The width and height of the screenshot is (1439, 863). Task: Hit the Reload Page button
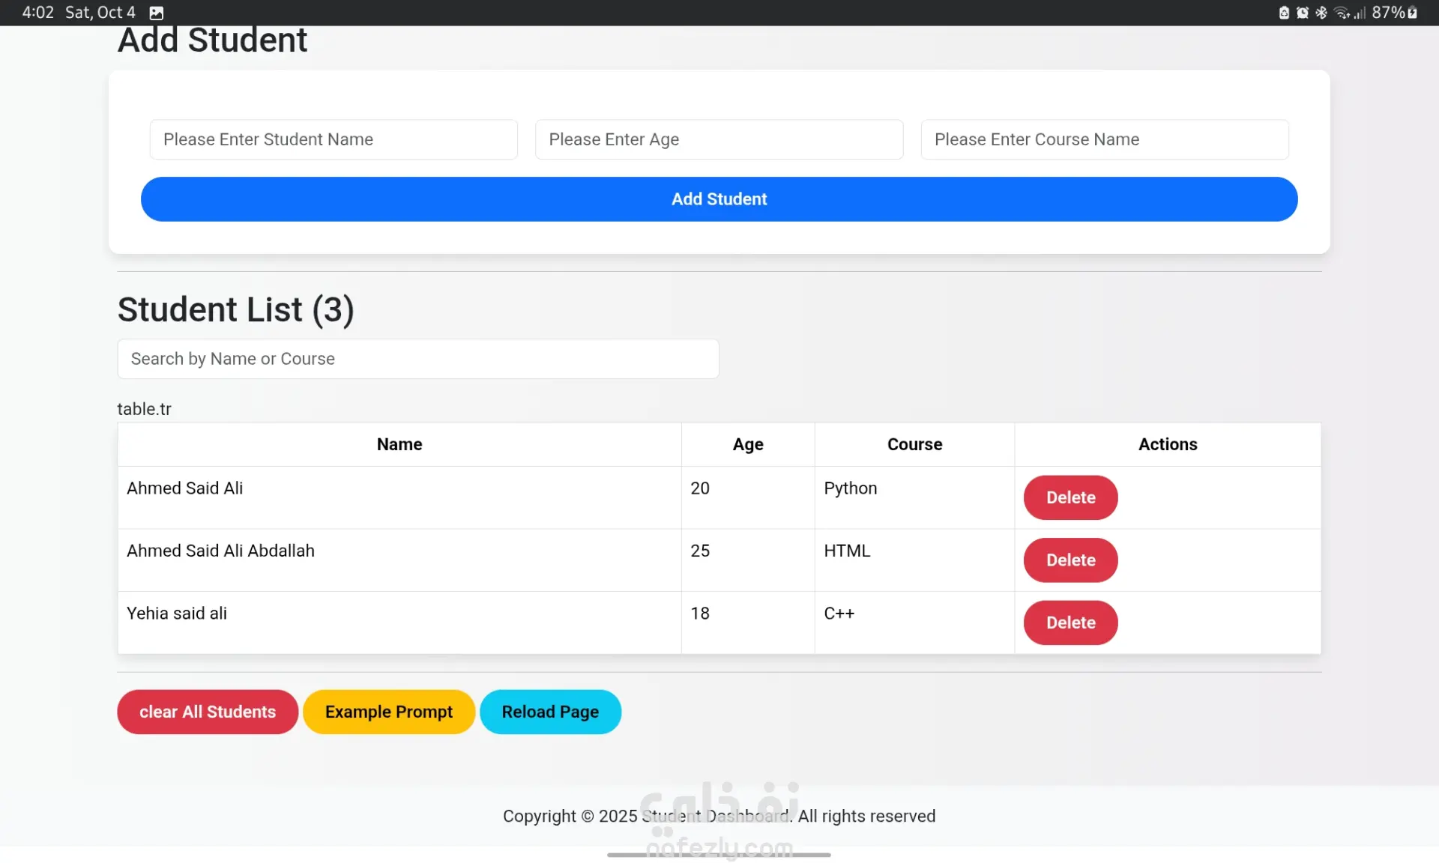point(550,712)
